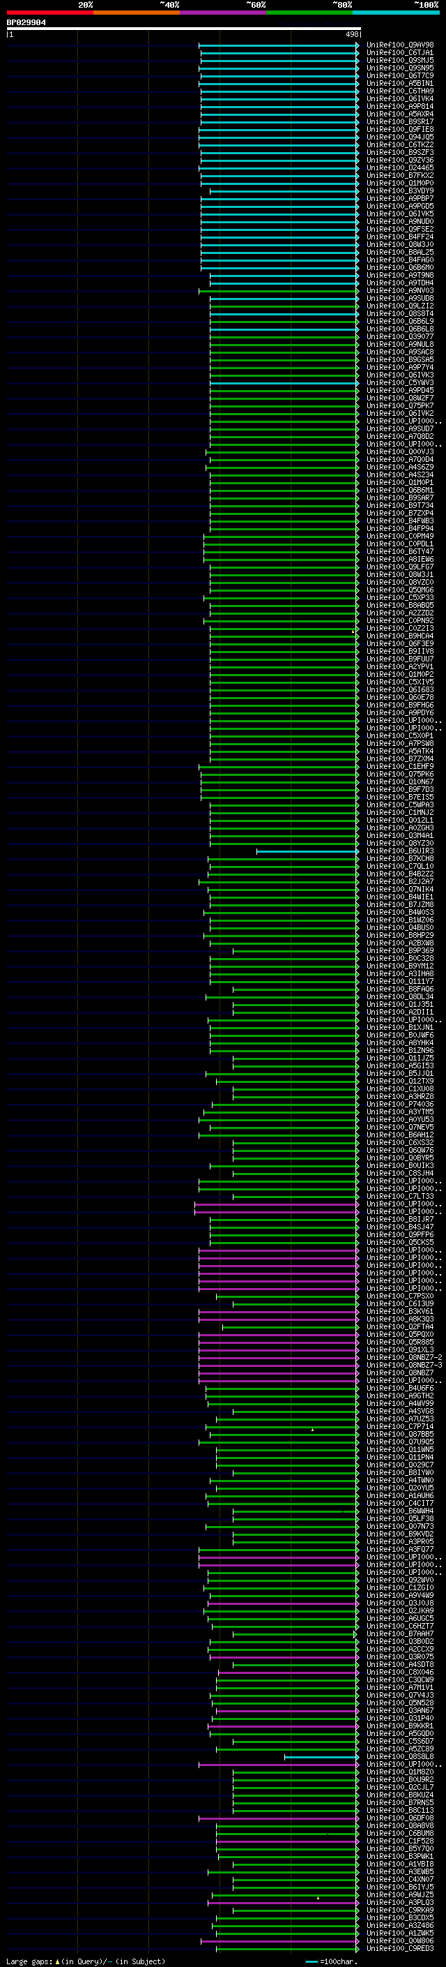The height and width of the screenshot is (1967, 446).
Task: Select hit UniRef100_B9SR17
Action: pos(400,121)
